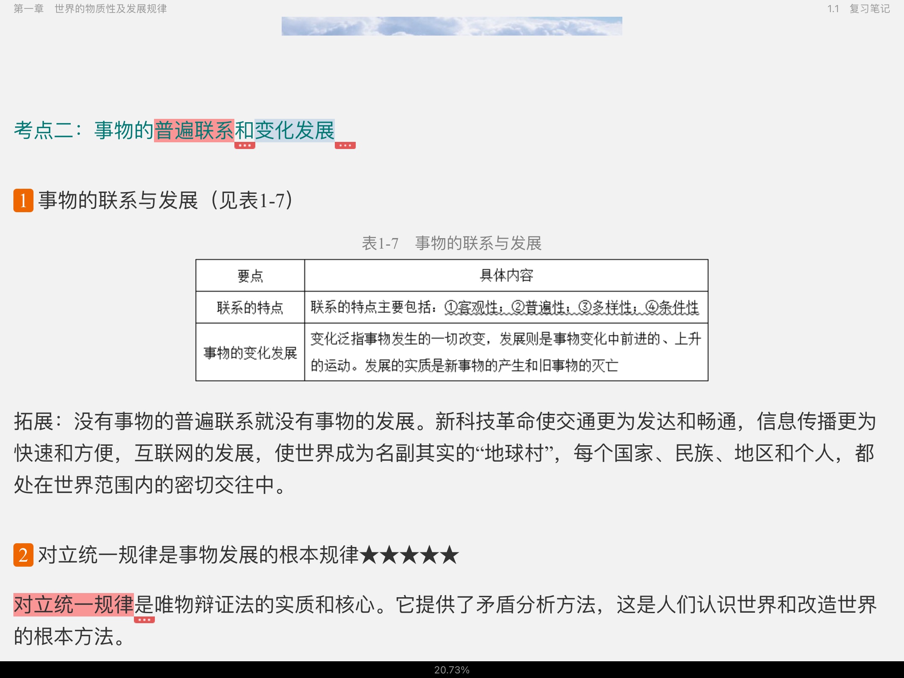This screenshot has width=904, height=678.
Task: Select the blue 变化发展 highlighted text
Action: pos(294,130)
